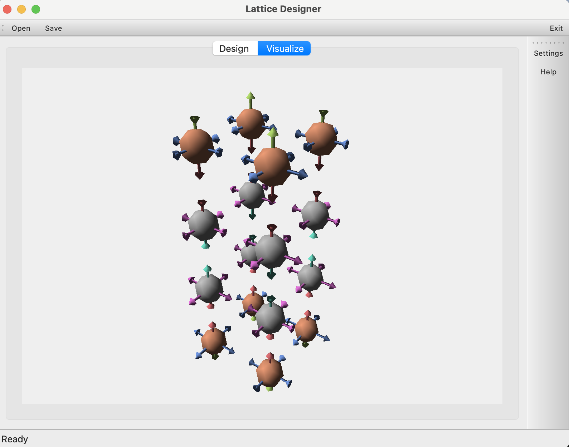569x447 pixels.
Task: Click the upper-left copper atom
Action: click(x=196, y=146)
